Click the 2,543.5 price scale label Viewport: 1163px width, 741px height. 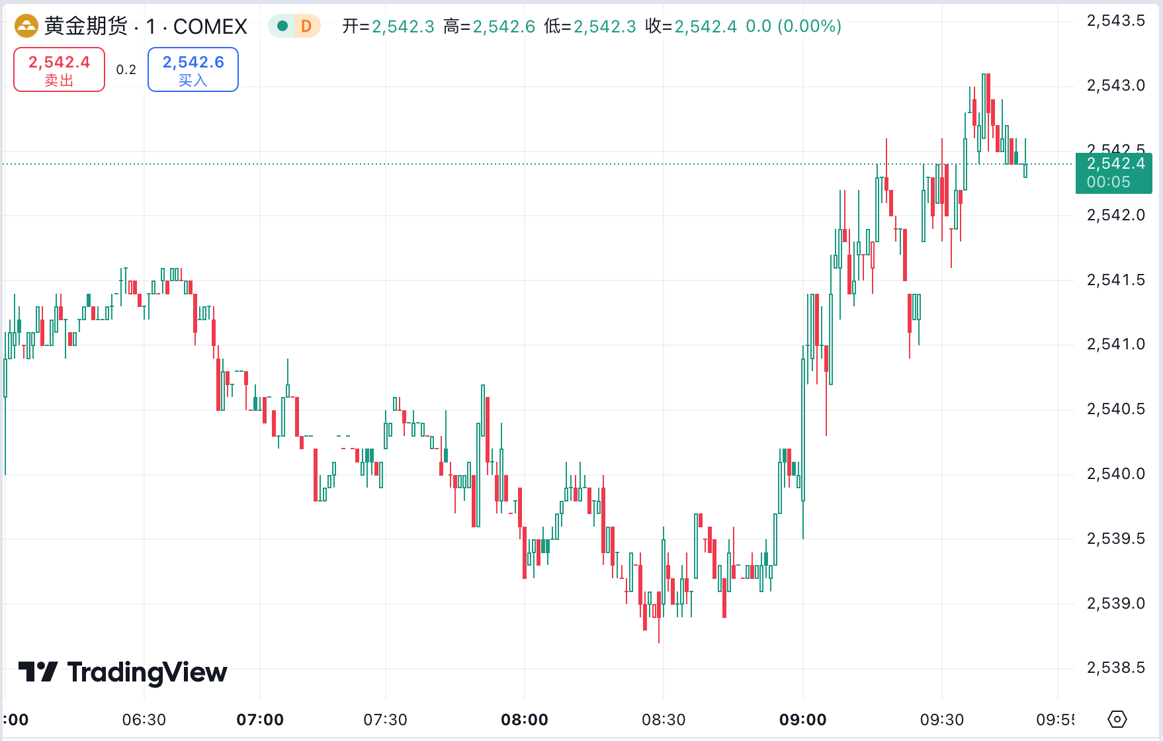[1115, 21]
